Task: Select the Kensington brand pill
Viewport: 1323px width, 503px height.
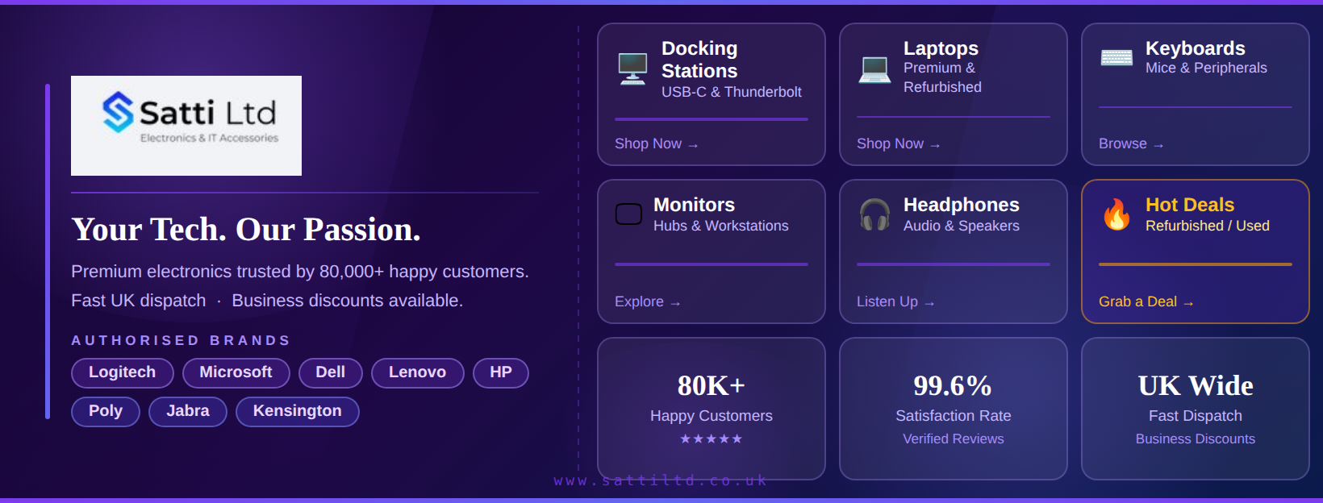Action: (298, 411)
